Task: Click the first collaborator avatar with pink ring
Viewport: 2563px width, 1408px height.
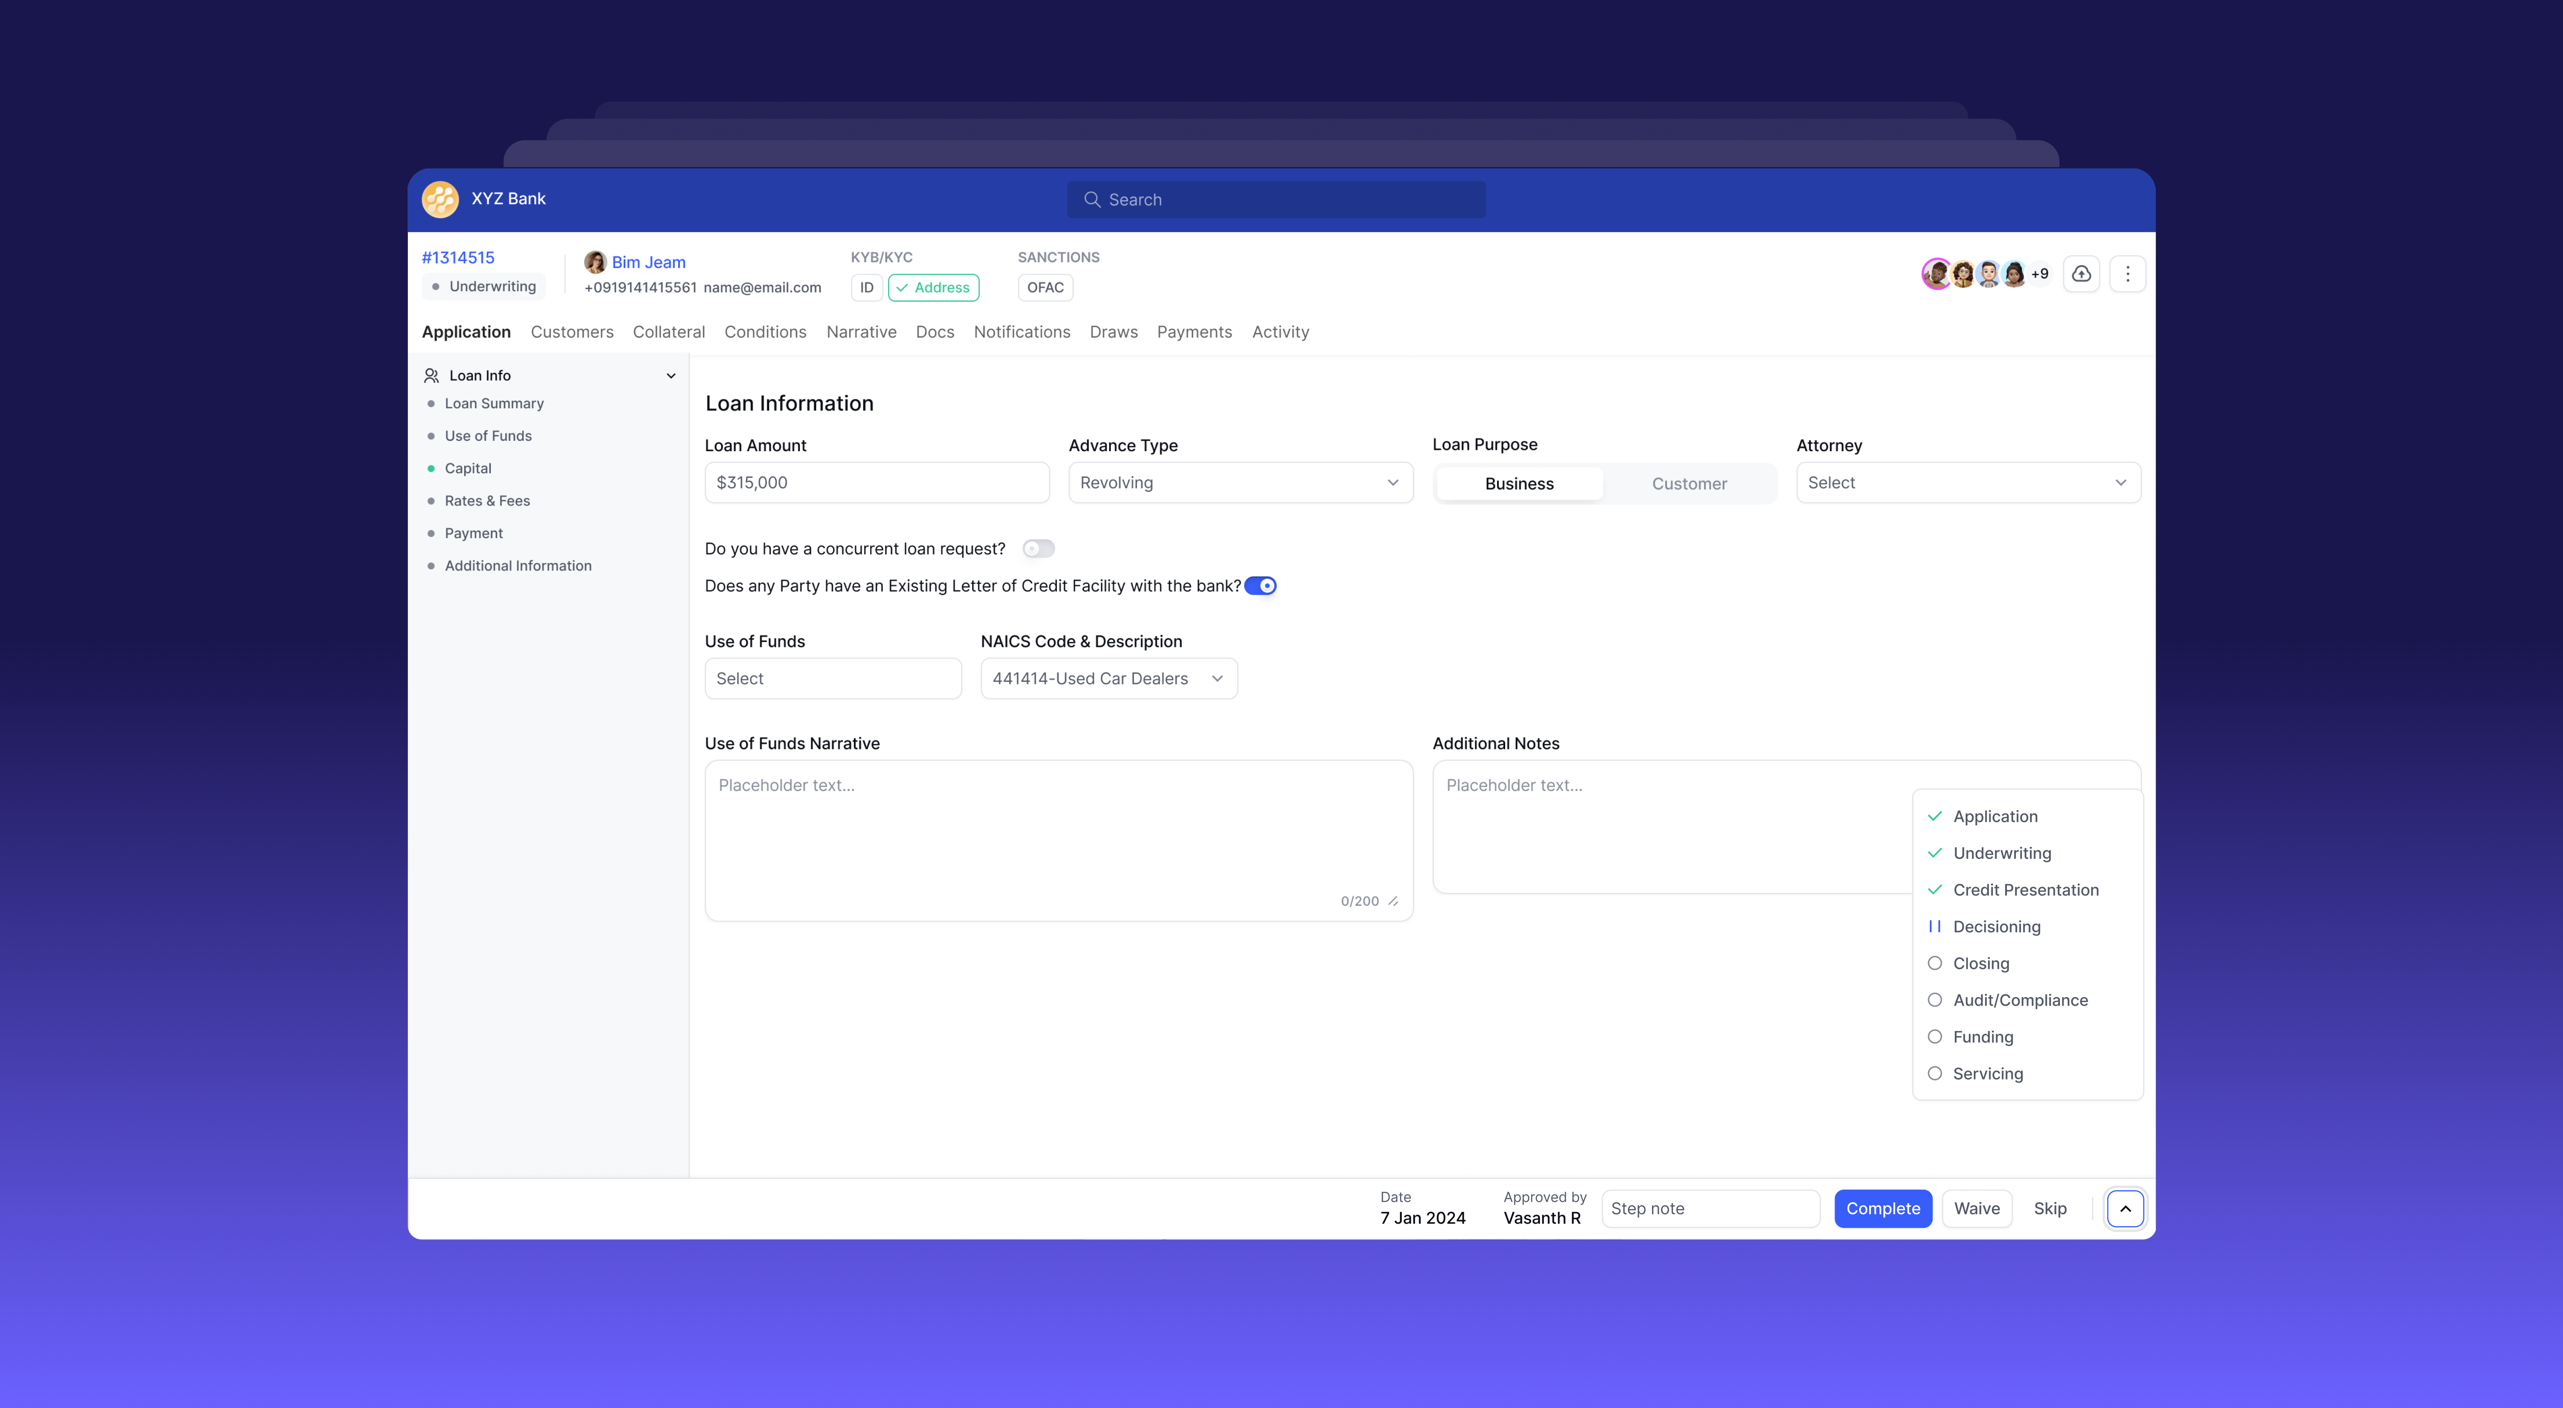Action: click(x=1936, y=274)
